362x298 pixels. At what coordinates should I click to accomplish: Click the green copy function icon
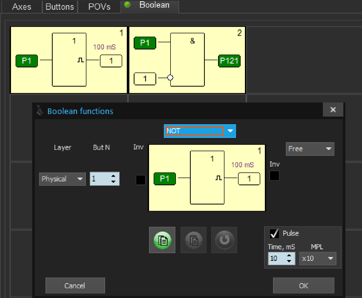(x=162, y=240)
